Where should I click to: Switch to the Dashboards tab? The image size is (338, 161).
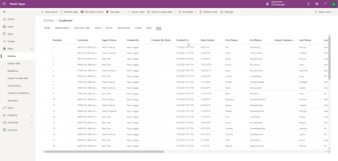pyautogui.click(x=123, y=28)
